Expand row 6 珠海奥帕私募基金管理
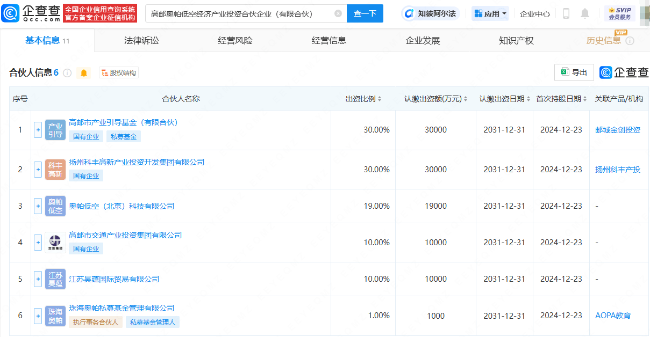Image resolution: width=650 pixels, height=337 pixels. 38,316
